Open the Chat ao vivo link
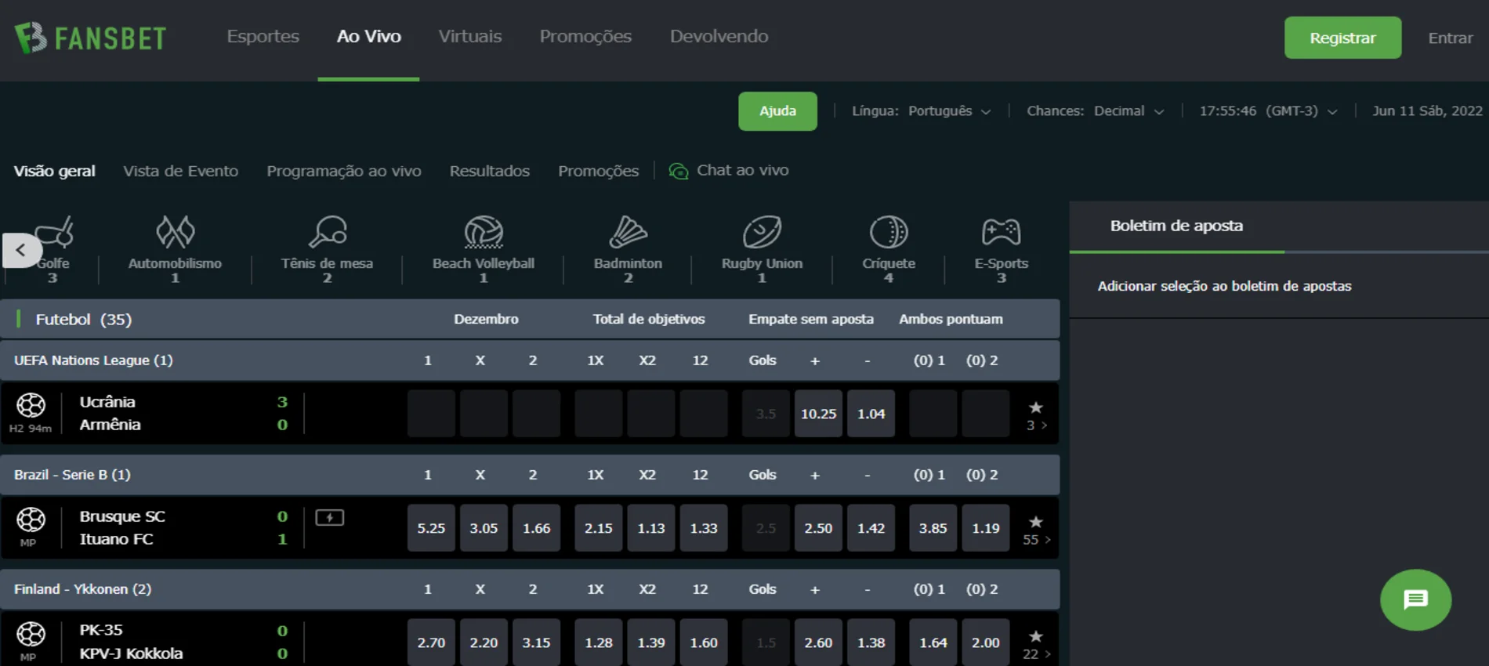Screen dimensions: 1489x666 (742, 170)
